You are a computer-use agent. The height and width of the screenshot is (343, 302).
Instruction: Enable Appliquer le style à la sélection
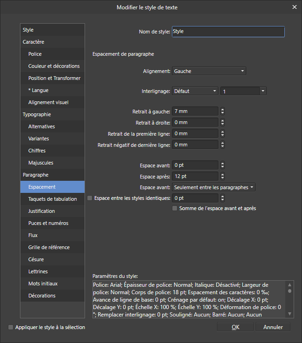click(11, 327)
